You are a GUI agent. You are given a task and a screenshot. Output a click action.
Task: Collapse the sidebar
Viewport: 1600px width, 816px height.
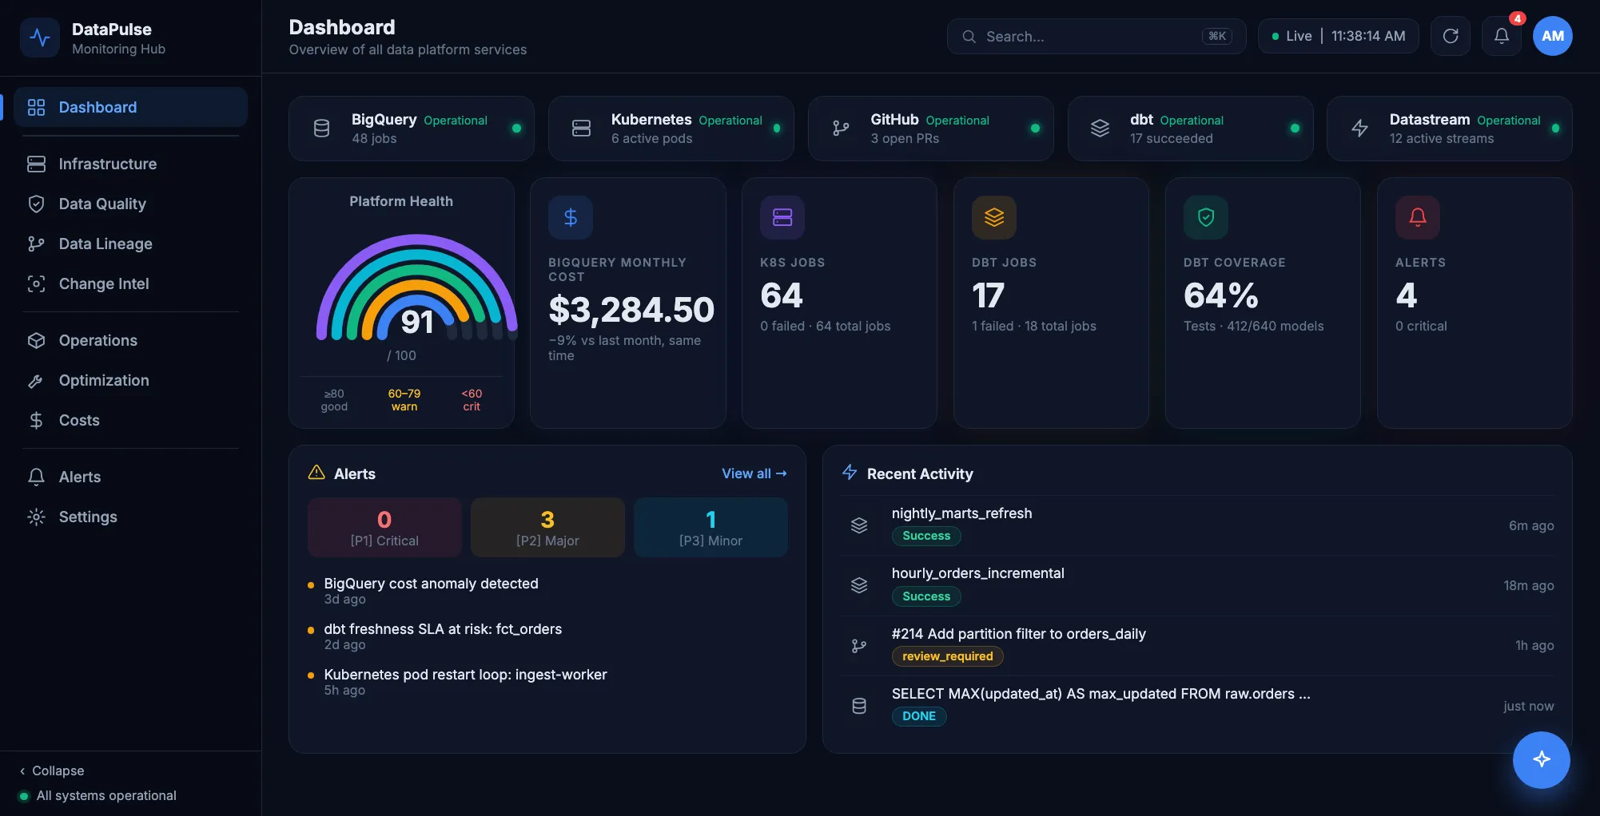(x=52, y=770)
